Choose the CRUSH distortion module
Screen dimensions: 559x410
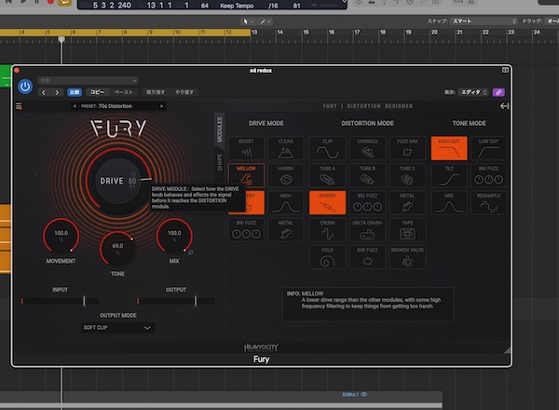tap(327, 229)
